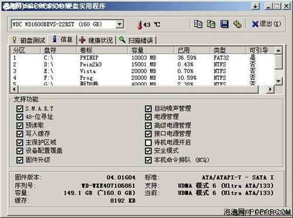The height and width of the screenshot is (218, 293).
Task: Click the 分区 column header
Action: (25, 51)
